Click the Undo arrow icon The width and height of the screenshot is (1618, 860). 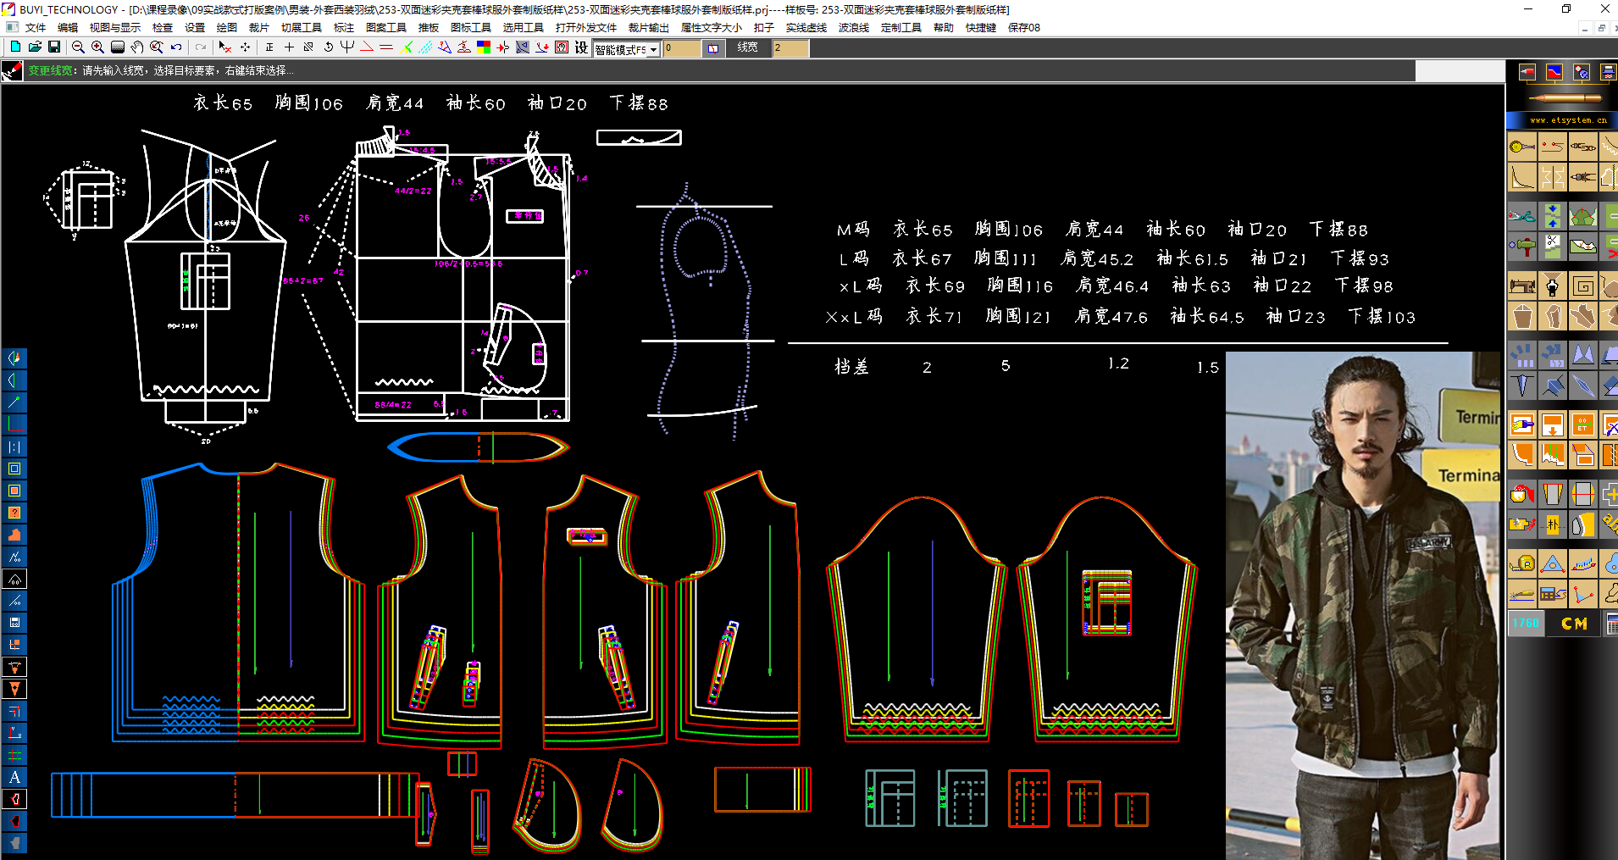click(x=176, y=47)
